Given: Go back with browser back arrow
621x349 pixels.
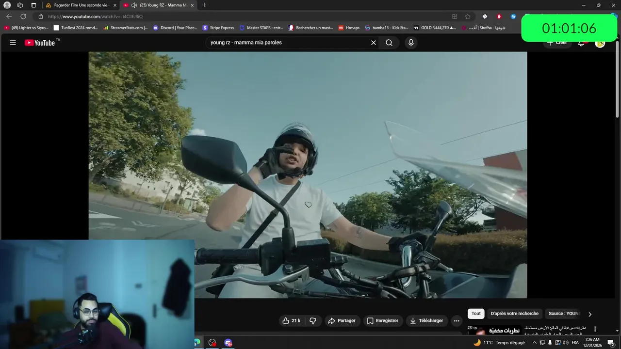Looking at the screenshot, I should (x=9, y=16).
